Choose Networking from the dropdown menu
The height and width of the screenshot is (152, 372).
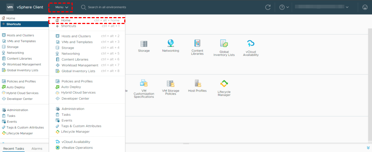pos(87,54)
